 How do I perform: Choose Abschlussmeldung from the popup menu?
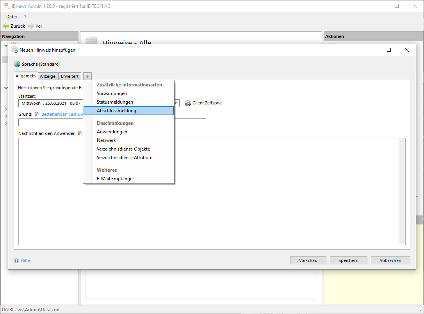(116, 111)
